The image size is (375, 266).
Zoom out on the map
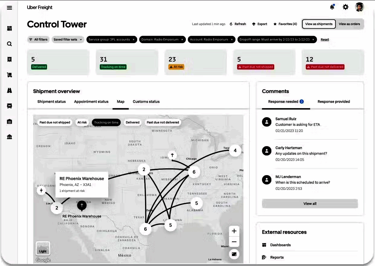pos(234,242)
